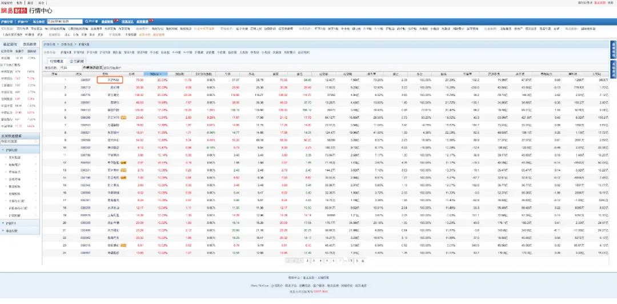Go to page 6 of results
Screen dimensions: 617x304
[x=334, y=261]
